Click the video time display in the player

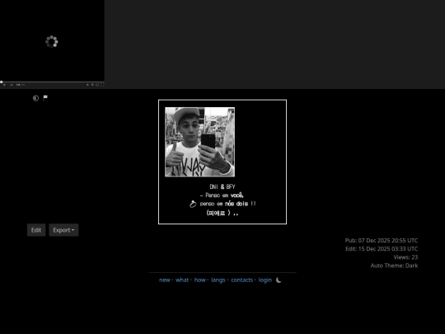21,85
